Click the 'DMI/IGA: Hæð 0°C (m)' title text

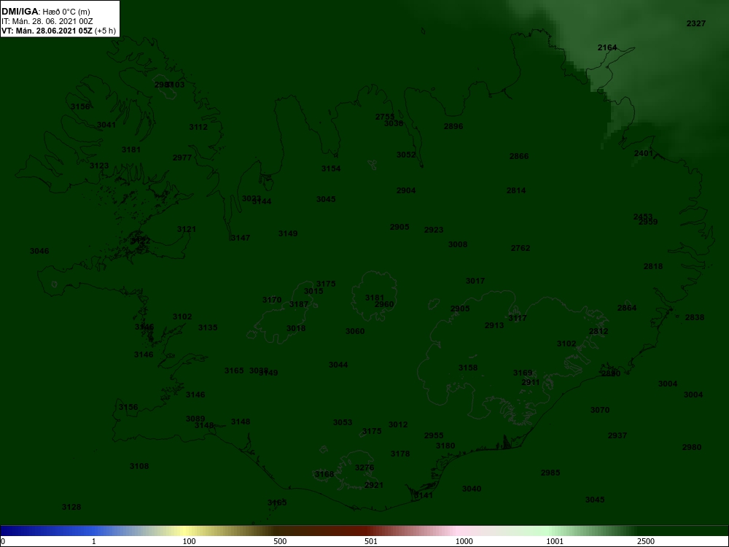point(45,12)
